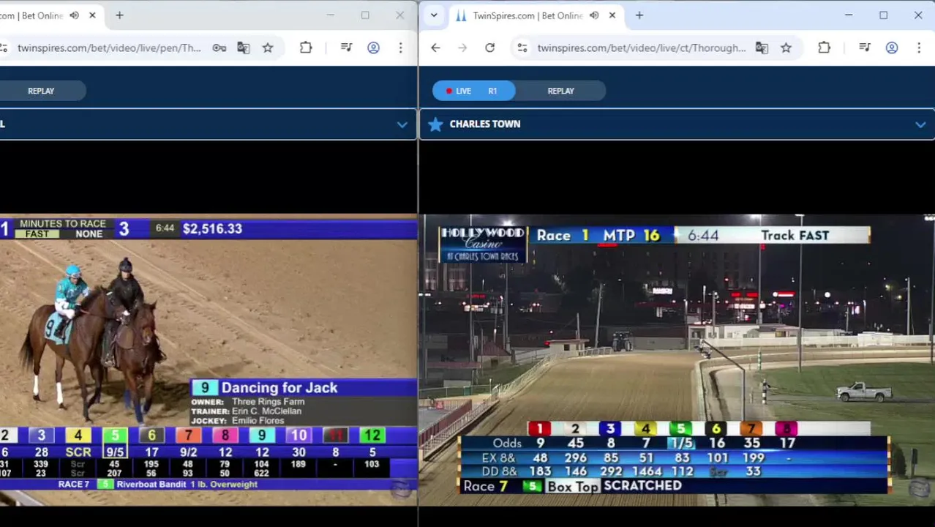Click translate page icon in left window
This screenshot has height=527, width=935.
pos(244,48)
